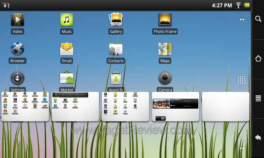Tap the Home button in side bar
This screenshot has height=158, width=264.
click(x=258, y=58)
